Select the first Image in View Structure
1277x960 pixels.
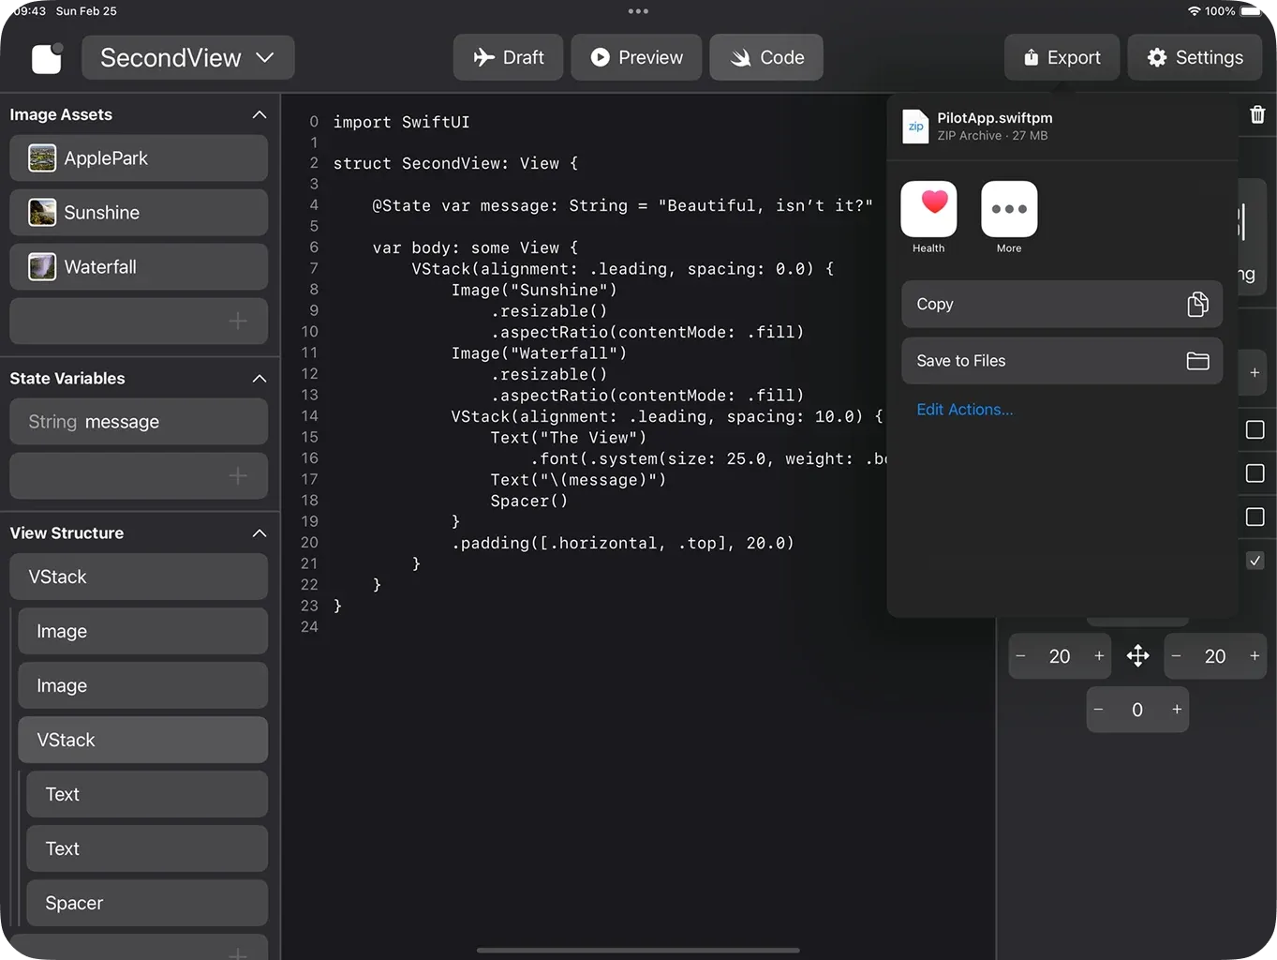pyautogui.click(x=142, y=631)
